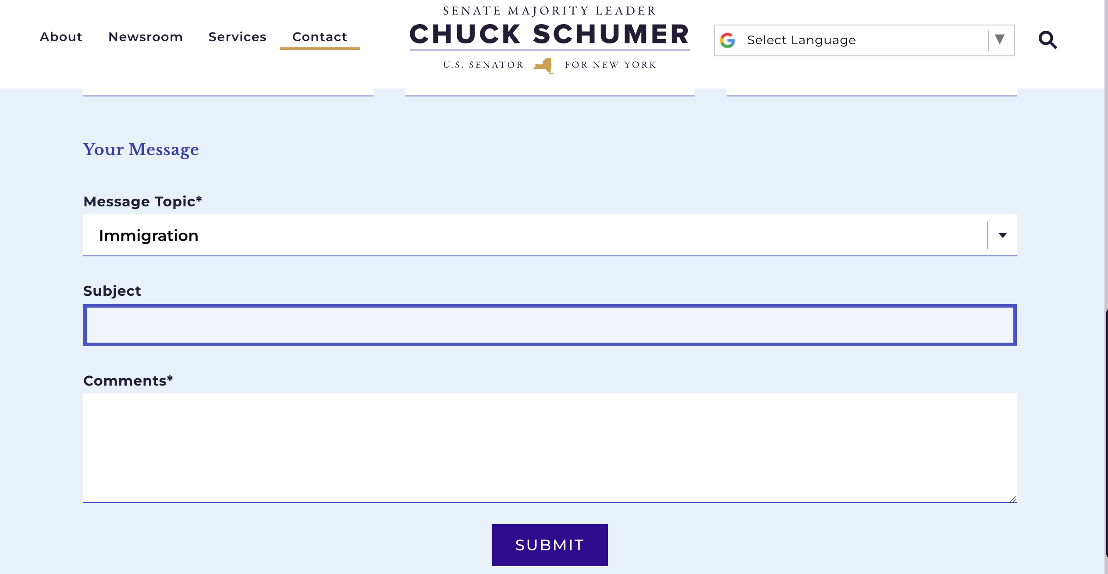This screenshot has width=1108, height=574.
Task: Open the Newsroom menu
Action: tap(146, 37)
